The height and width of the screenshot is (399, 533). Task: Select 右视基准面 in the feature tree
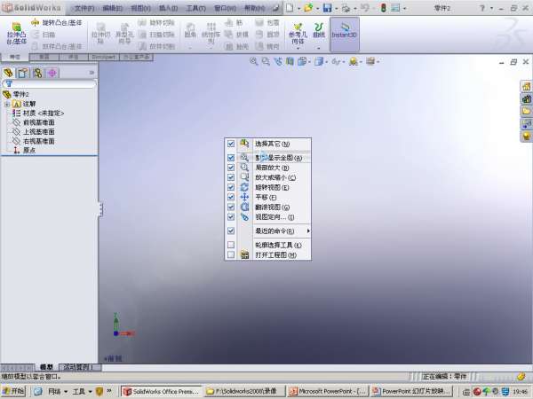coord(39,141)
